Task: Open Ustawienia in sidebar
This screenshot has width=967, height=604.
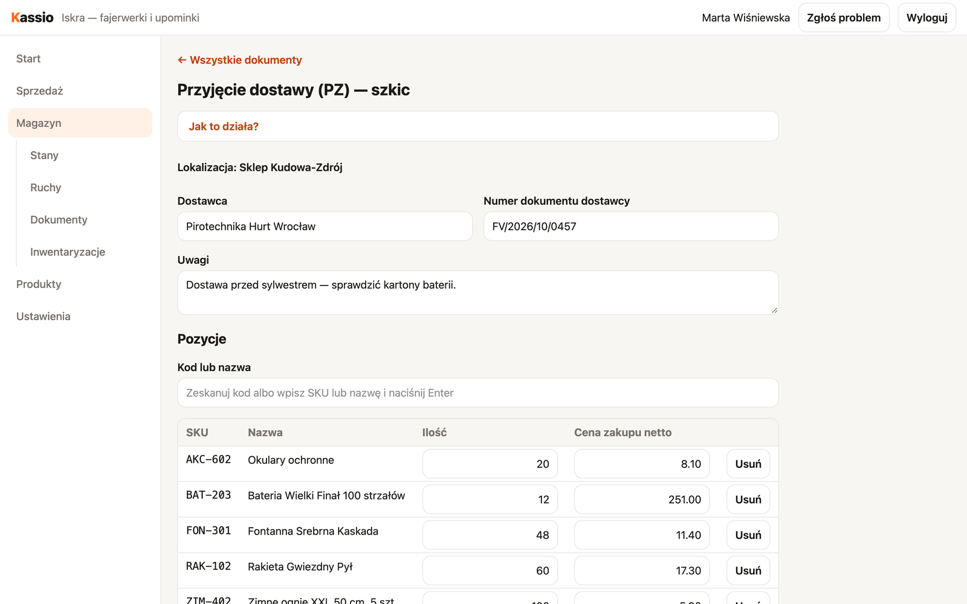Action: (80, 316)
